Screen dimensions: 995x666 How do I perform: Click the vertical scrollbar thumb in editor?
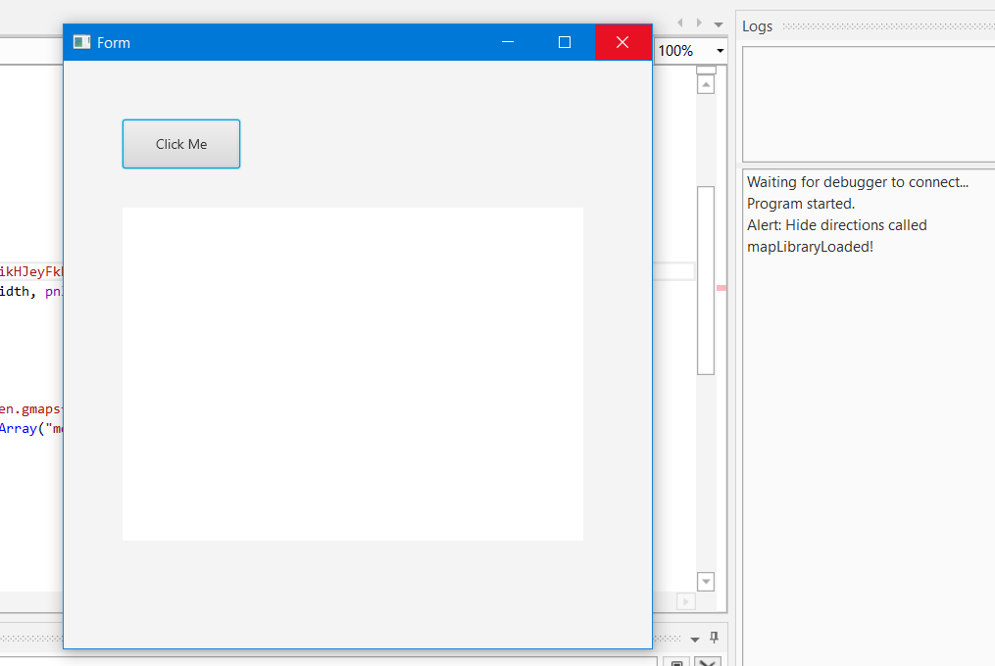706,280
